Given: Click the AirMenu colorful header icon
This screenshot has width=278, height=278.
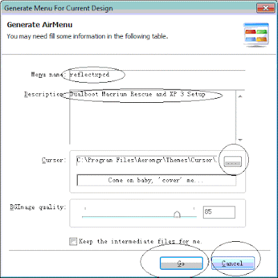Looking at the screenshot, I should pyautogui.click(x=256, y=35).
